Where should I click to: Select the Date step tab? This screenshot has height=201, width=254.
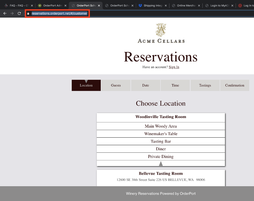146,85
